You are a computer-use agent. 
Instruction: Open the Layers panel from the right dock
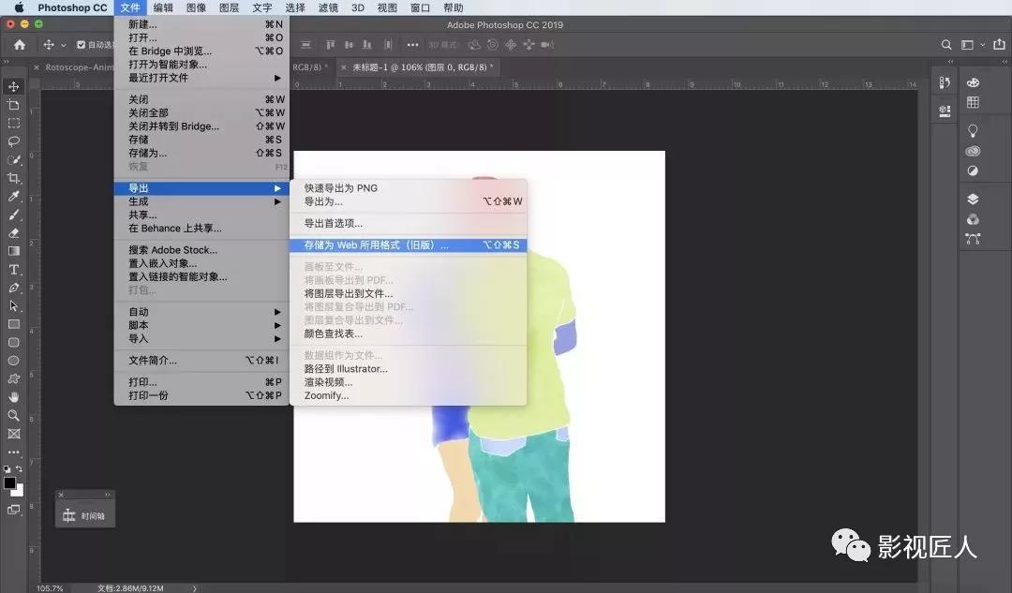point(973,196)
